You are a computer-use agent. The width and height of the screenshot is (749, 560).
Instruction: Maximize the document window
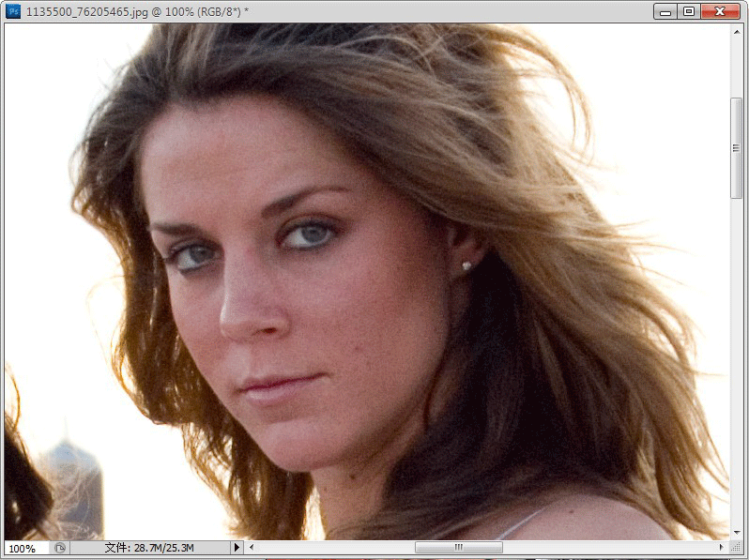pyautogui.click(x=690, y=11)
